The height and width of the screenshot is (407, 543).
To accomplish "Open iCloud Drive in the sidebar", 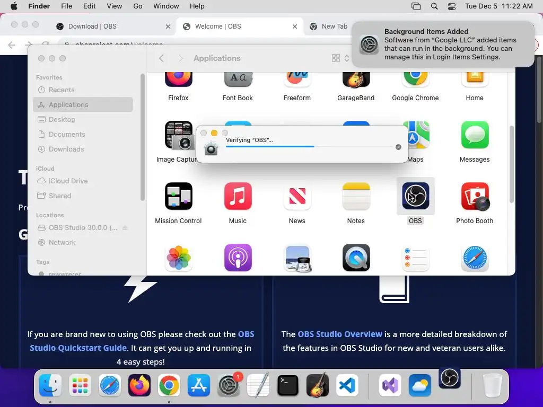I will pyautogui.click(x=83, y=181).
